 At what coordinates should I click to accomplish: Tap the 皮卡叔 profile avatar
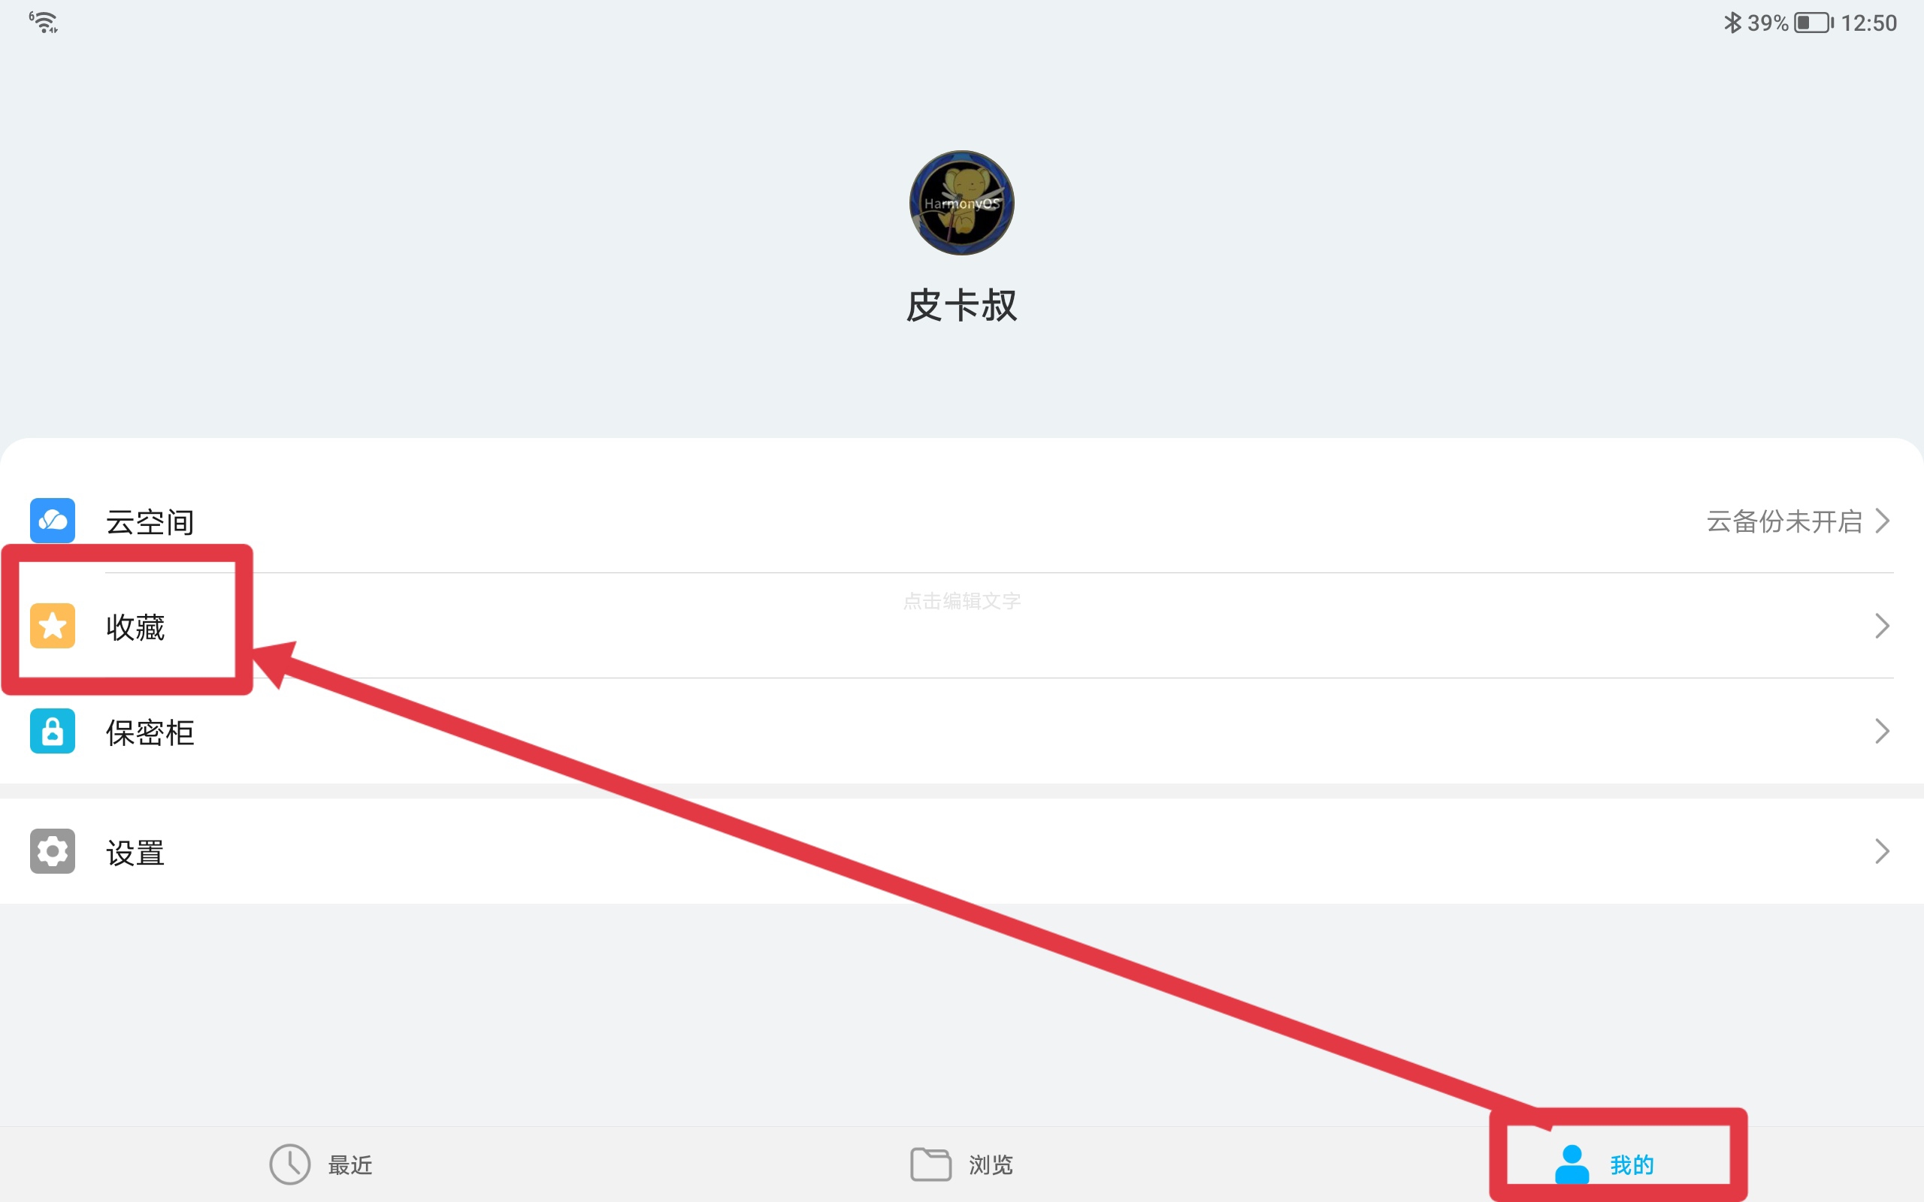point(962,203)
